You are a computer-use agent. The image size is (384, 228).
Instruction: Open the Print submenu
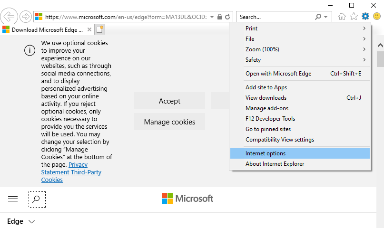pyautogui.click(x=300, y=28)
